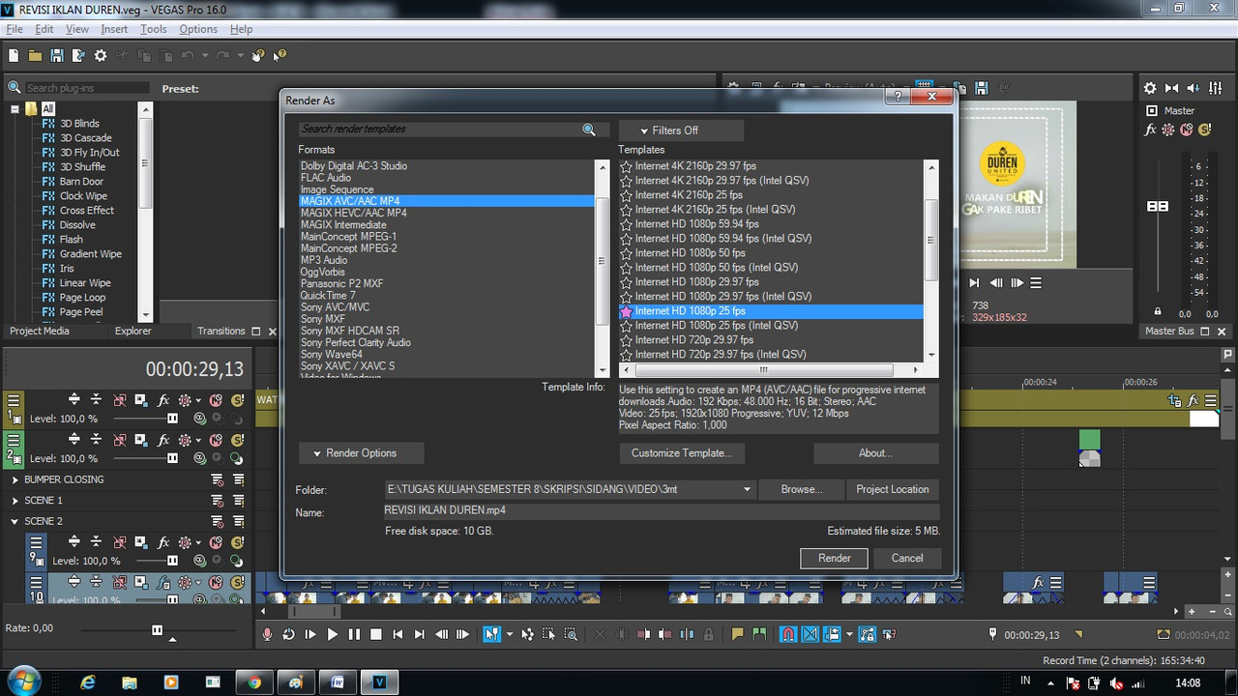1238x696 pixels.
Task: Insert a region with the green region icon
Action: click(760, 634)
